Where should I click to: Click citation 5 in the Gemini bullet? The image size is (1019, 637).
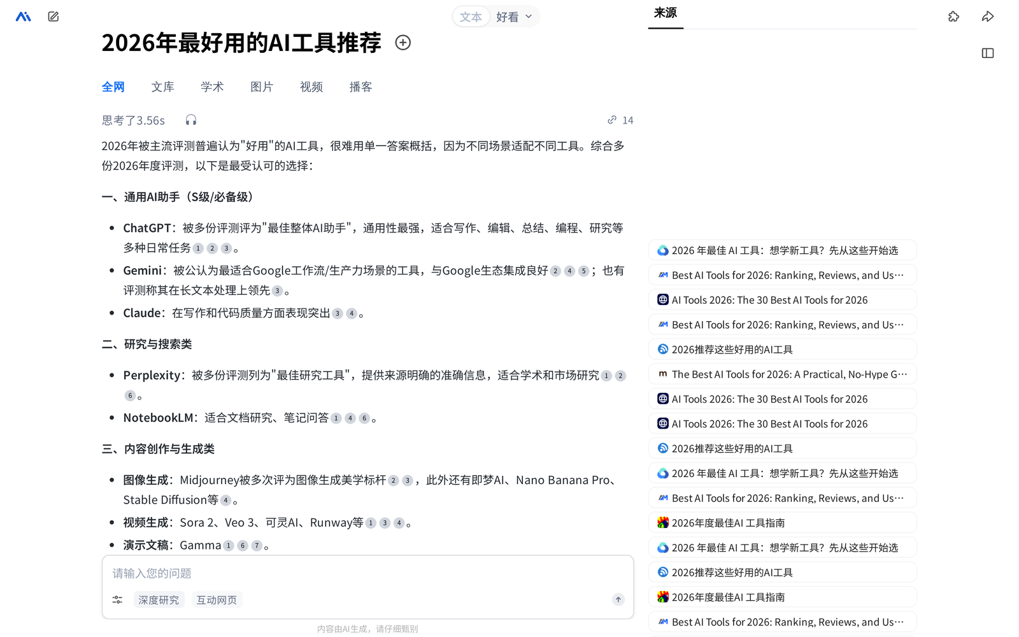coord(583,271)
